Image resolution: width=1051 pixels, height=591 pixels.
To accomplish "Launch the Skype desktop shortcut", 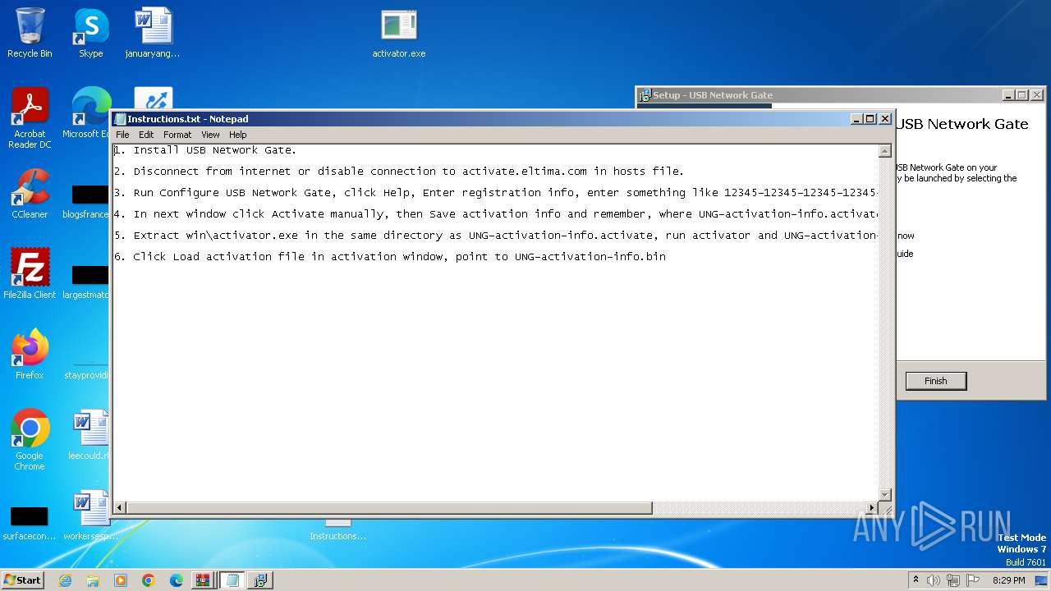I will (x=90, y=33).
